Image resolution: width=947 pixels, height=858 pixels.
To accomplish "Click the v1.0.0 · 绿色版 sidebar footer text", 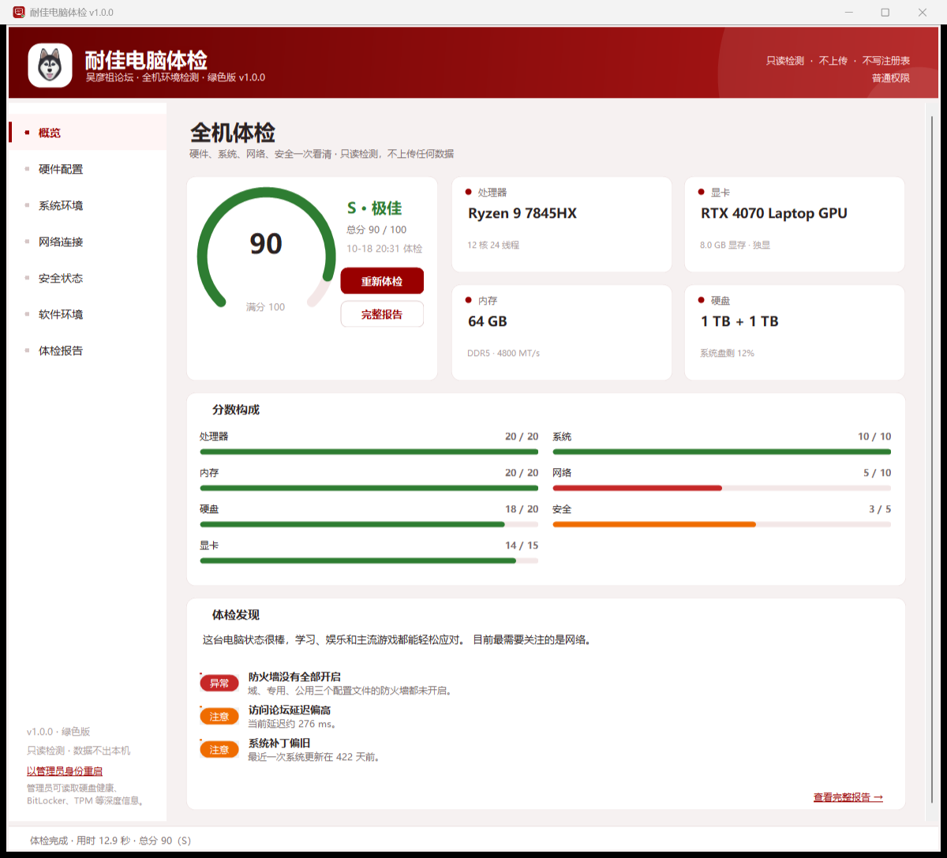I will (58, 732).
